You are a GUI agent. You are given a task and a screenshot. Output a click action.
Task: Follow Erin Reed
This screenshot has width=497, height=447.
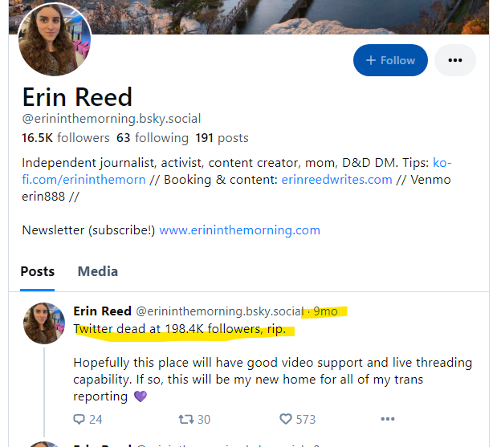coord(390,60)
